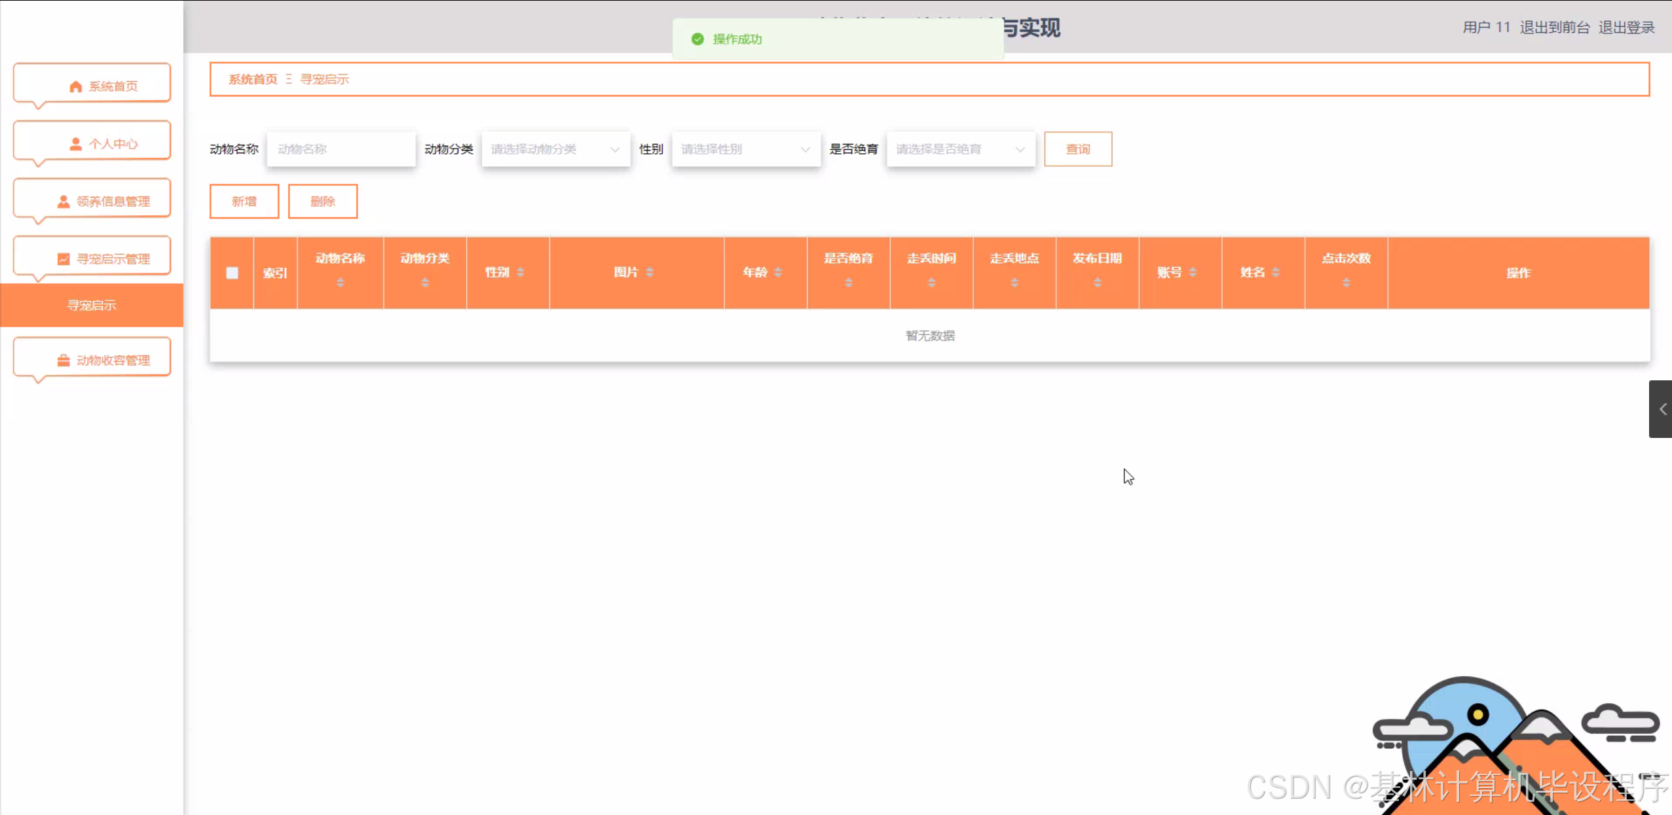1672x815 pixels.
Task: Open the 是否绝育 dropdown
Action: (x=960, y=149)
